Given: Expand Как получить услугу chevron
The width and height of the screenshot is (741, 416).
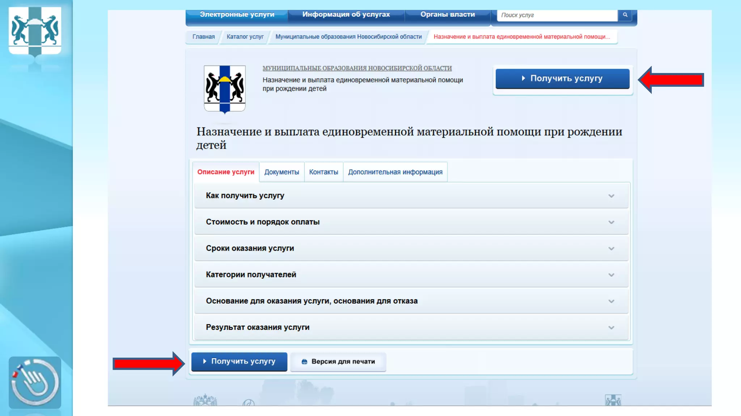Looking at the screenshot, I should pyautogui.click(x=611, y=196).
